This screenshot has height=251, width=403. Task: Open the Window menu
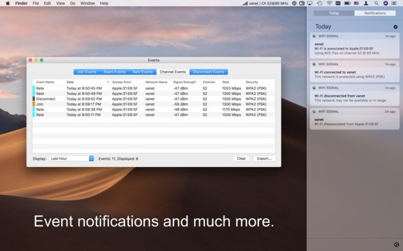pos(88,3)
